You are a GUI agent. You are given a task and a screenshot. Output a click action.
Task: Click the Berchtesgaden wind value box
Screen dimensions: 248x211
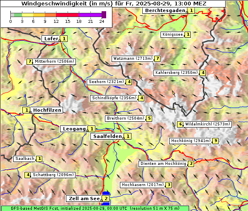click(191, 11)
